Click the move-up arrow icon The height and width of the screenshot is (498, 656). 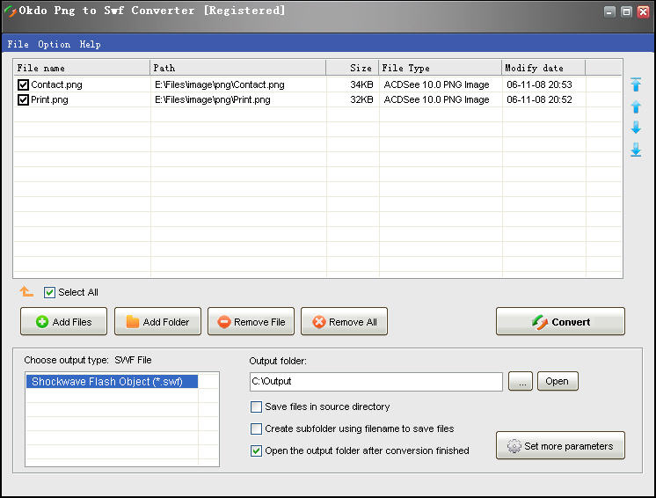point(636,106)
